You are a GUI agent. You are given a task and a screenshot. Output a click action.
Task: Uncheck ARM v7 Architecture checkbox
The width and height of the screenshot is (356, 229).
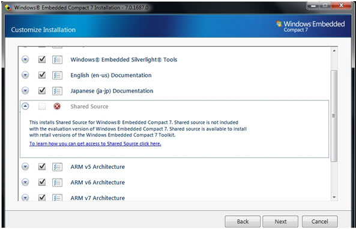tap(42, 197)
